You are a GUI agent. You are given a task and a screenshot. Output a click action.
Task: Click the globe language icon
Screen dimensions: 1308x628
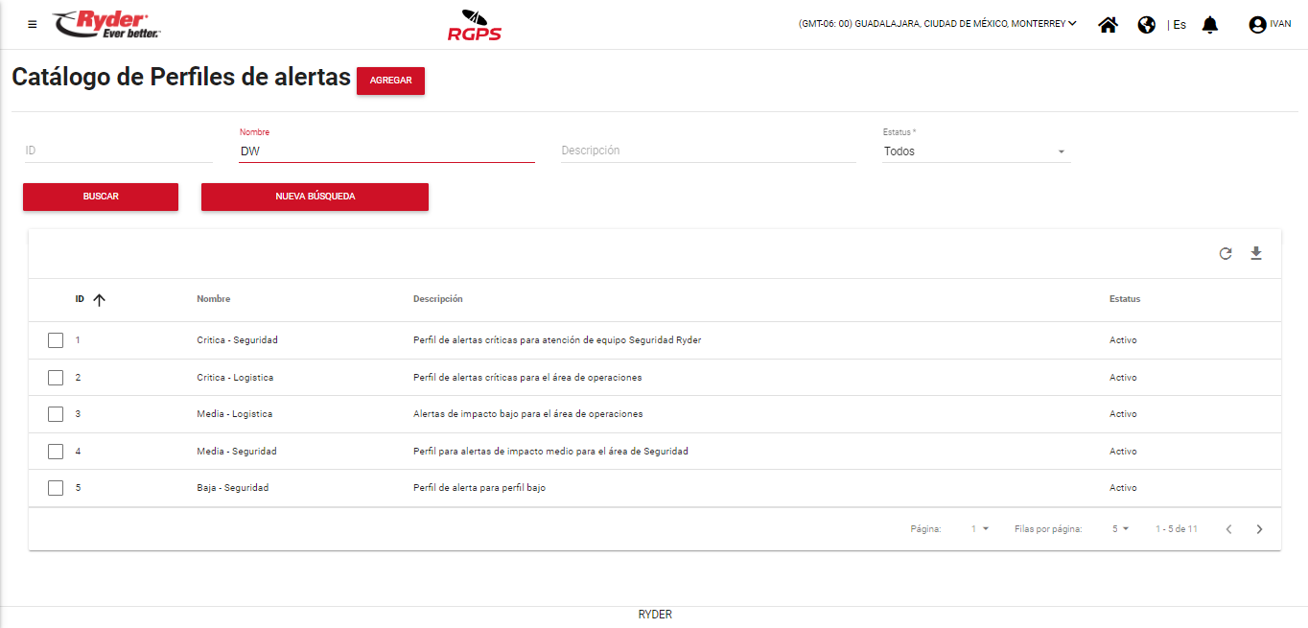[x=1146, y=25]
